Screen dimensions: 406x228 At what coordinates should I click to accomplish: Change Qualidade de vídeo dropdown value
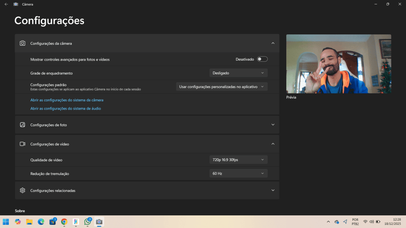(x=238, y=160)
